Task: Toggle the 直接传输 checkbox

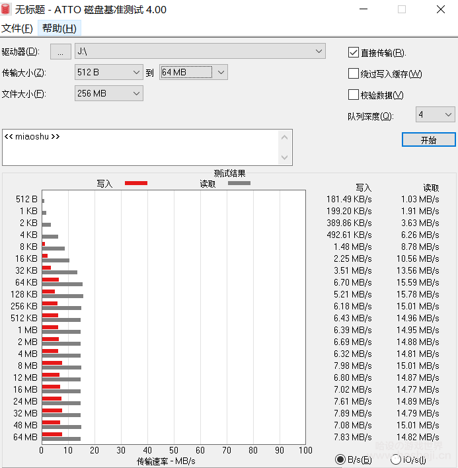Action: coord(354,52)
